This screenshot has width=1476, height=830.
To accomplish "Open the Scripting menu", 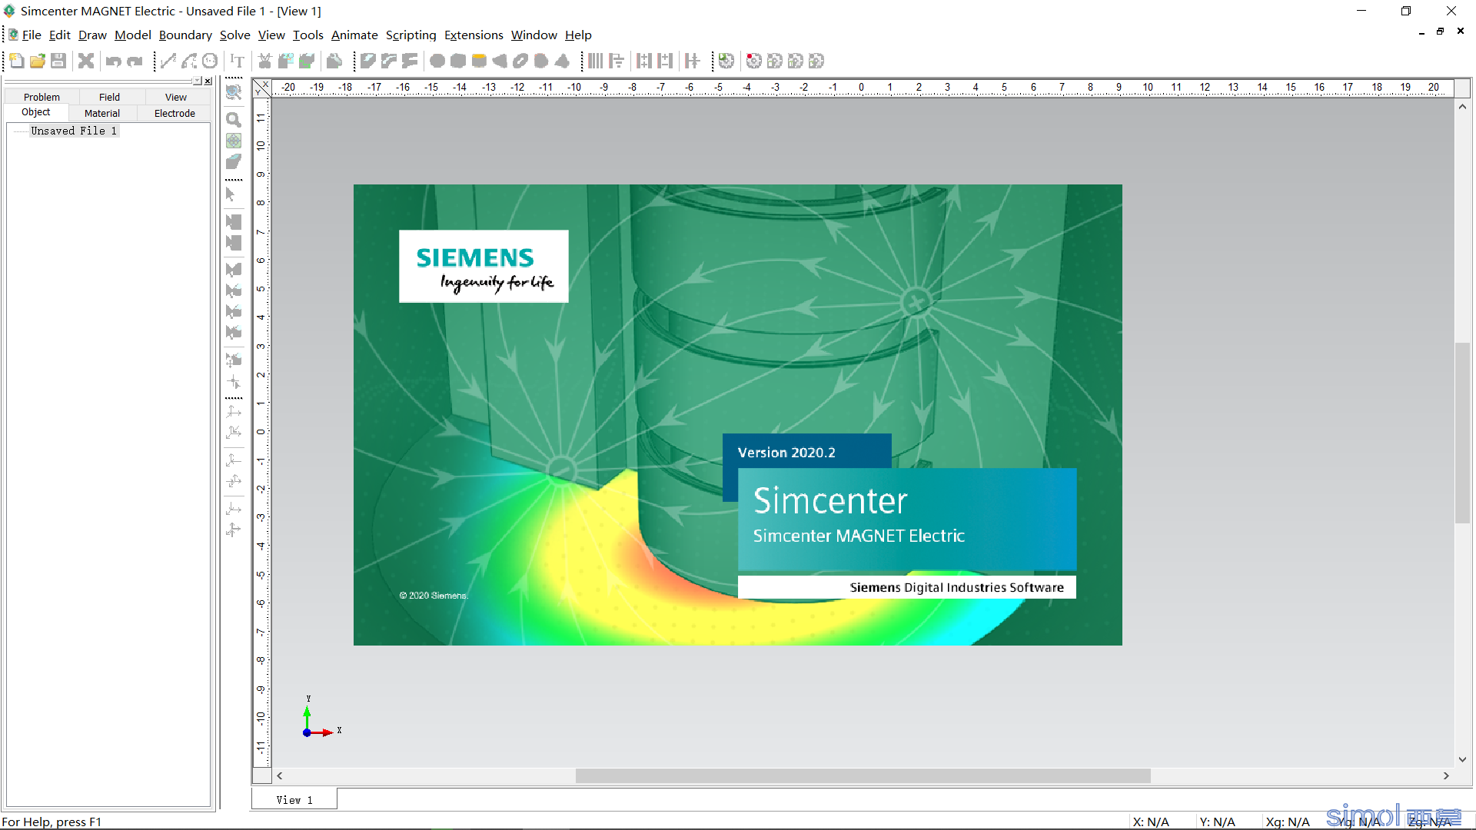I will click(411, 35).
